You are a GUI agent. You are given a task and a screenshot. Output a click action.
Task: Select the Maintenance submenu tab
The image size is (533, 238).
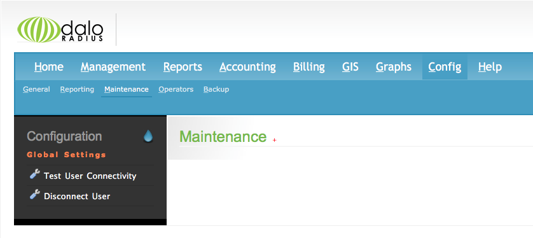pyautogui.click(x=127, y=90)
